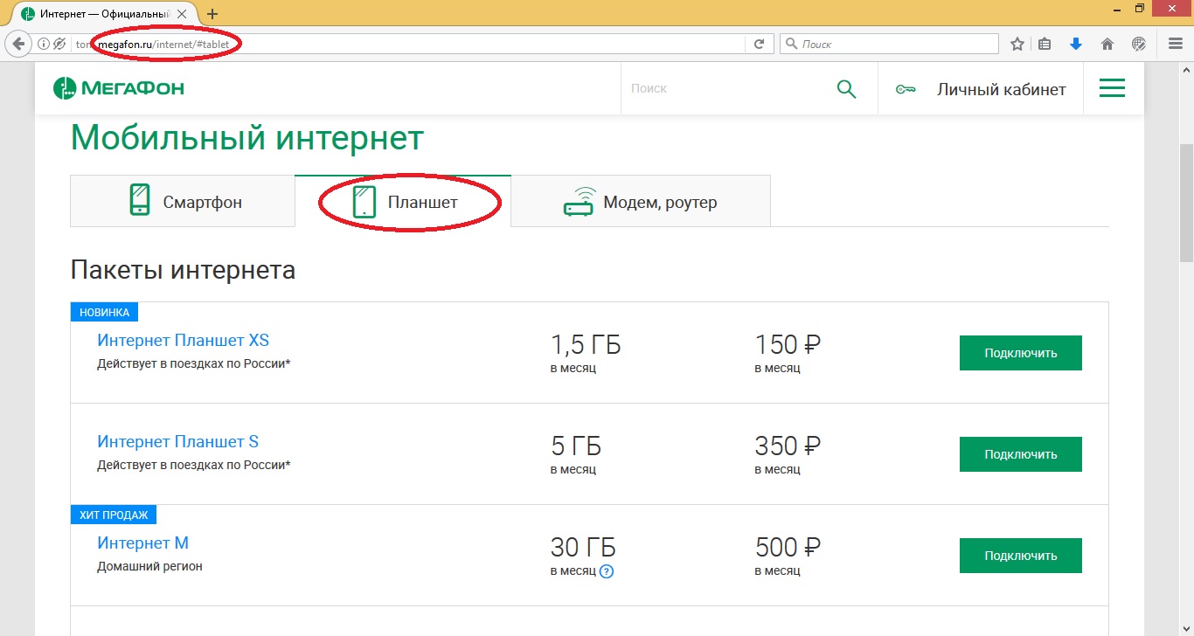This screenshot has height=636, width=1194.
Task: Open the green site navigation hamburger menu
Action: [x=1112, y=88]
